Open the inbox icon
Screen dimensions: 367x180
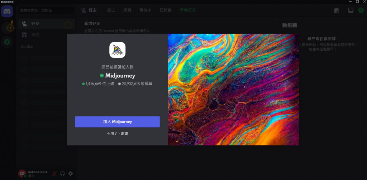tap(351, 10)
